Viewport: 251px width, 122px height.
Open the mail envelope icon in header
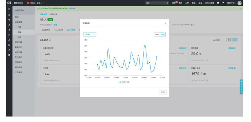click(218, 3)
